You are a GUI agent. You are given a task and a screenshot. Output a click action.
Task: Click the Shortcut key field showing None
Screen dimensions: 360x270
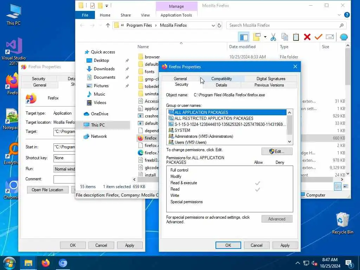pos(64,158)
